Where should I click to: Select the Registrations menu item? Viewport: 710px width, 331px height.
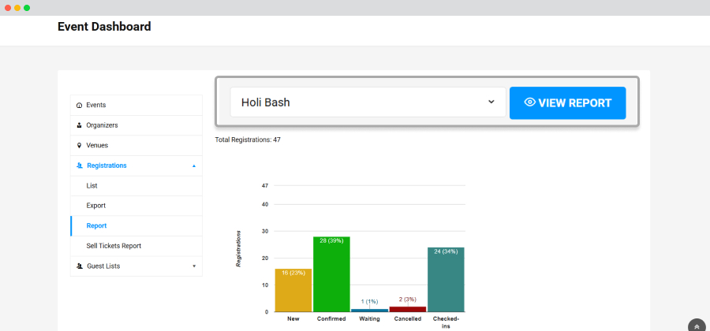(x=136, y=165)
